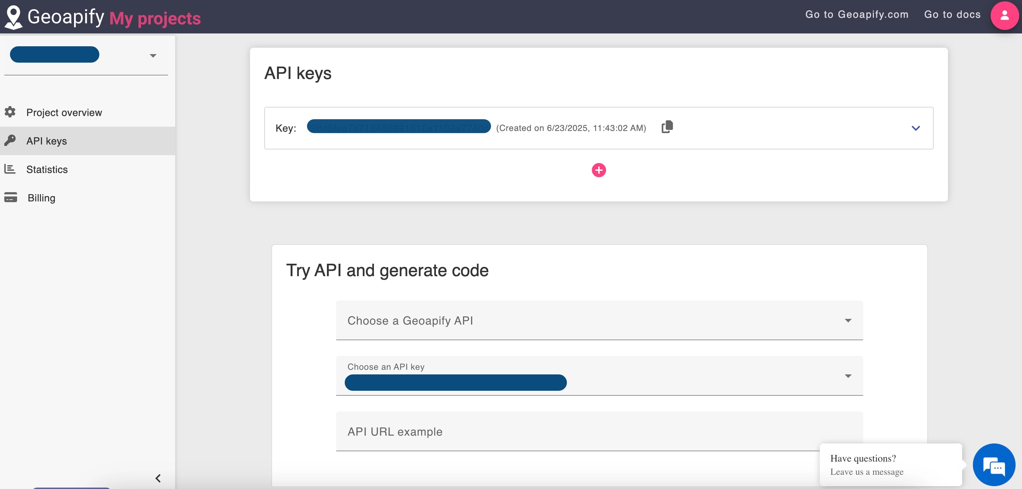Collapse the sidebar with left chevron
The image size is (1022, 489).
tap(158, 478)
